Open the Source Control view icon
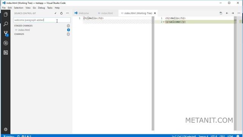The image size is (243, 137). pyautogui.click(x=6, y=33)
